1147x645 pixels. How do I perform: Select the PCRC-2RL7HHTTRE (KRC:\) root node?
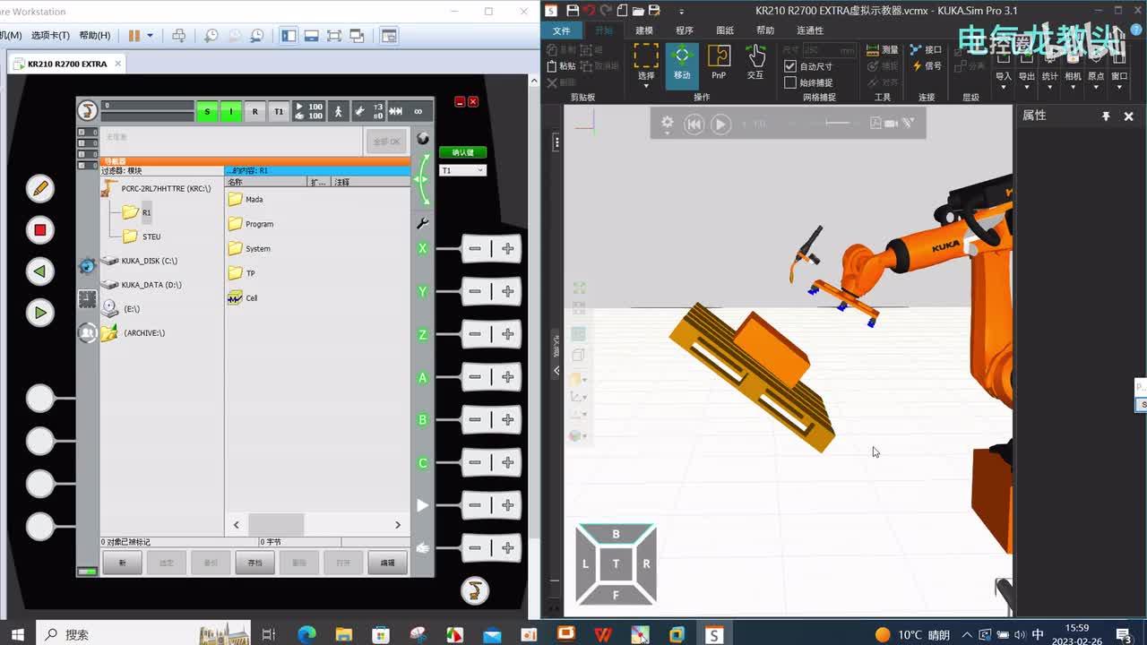point(157,188)
